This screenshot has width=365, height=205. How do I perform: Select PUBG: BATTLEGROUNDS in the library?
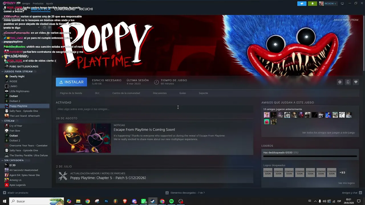(24, 67)
